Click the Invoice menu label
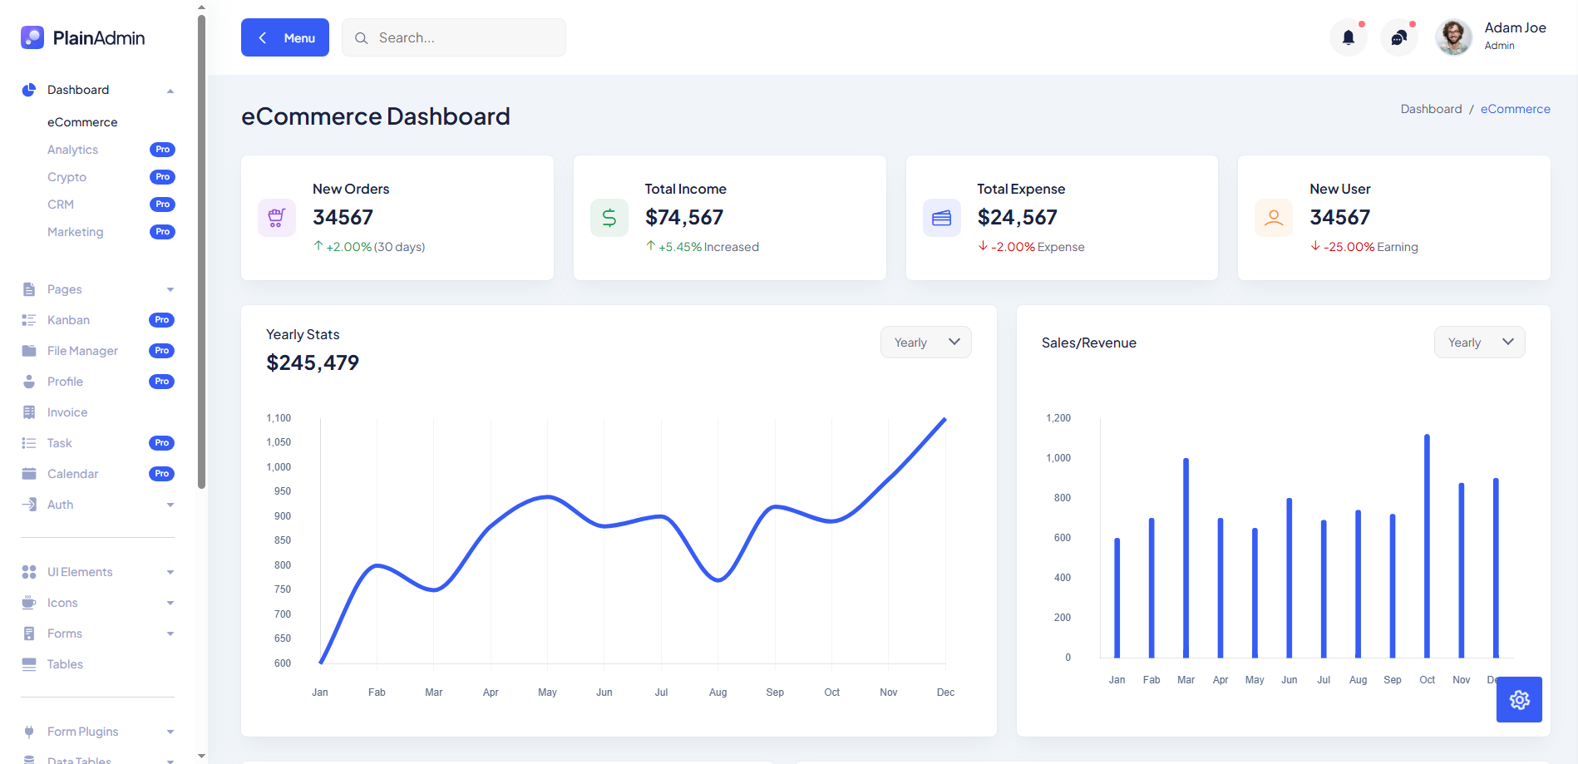This screenshot has height=764, width=1578. [x=67, y=412]
